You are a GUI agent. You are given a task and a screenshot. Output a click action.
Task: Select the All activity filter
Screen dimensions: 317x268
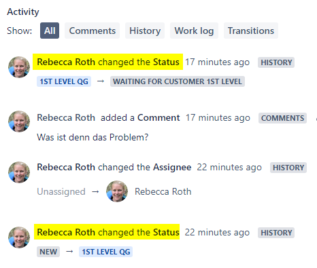50,31
